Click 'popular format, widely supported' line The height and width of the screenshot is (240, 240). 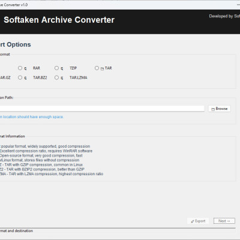point(45,146)
